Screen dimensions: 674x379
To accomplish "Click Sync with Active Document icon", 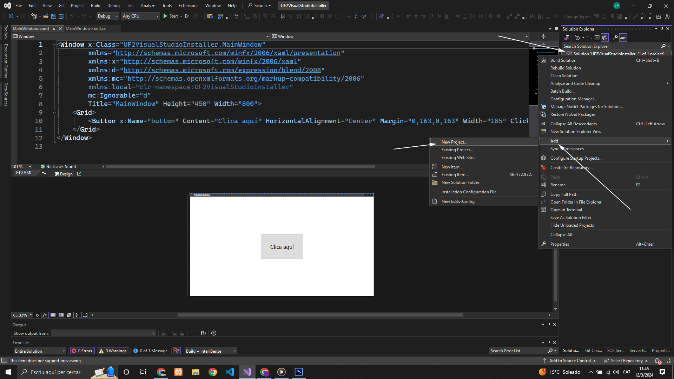I will click(x=589, y=38).
